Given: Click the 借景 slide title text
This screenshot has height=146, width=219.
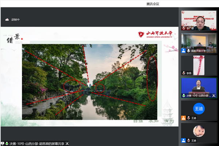Looking at the screenshot, I should tap(15, 40).
